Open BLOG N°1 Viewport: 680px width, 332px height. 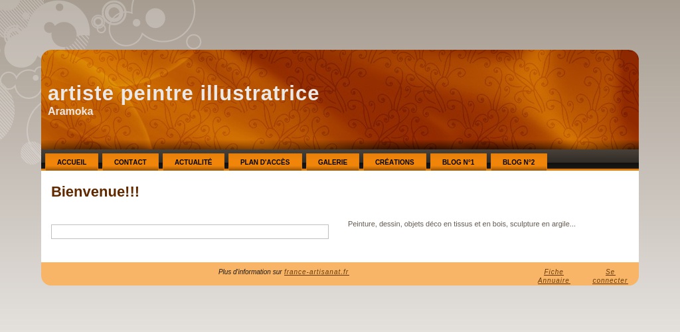pos(458,162)
